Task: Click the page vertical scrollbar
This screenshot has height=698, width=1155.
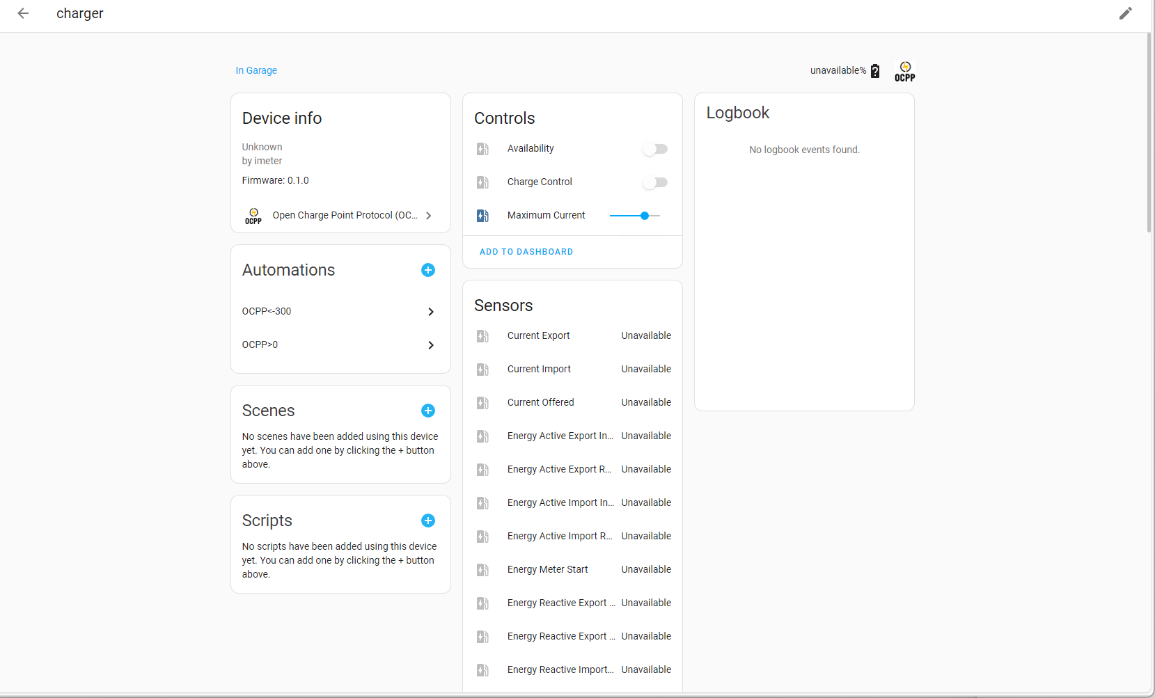Action: point(1149,132)
